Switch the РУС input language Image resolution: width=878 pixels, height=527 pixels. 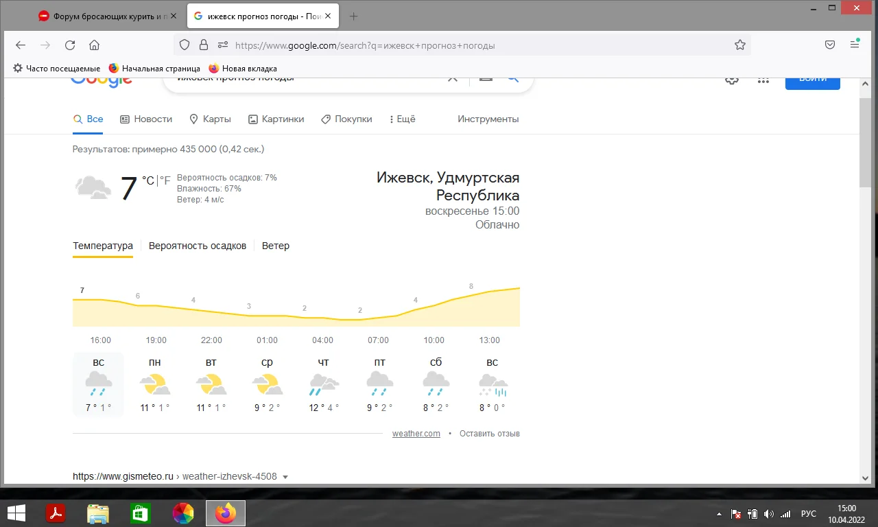coord(809,514)
